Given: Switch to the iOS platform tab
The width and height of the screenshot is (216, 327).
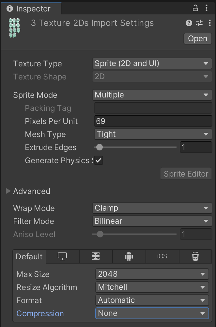Looking at the screenshot, I should [162, 257].
